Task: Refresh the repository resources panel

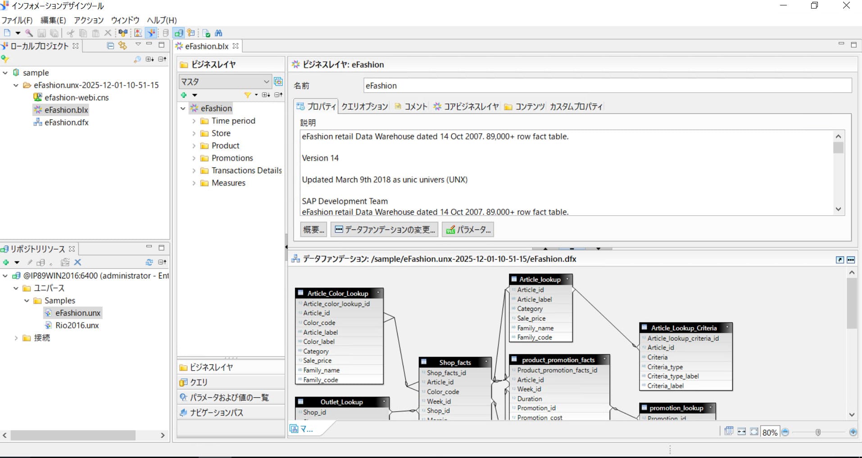Action: [x=149, y=262]
